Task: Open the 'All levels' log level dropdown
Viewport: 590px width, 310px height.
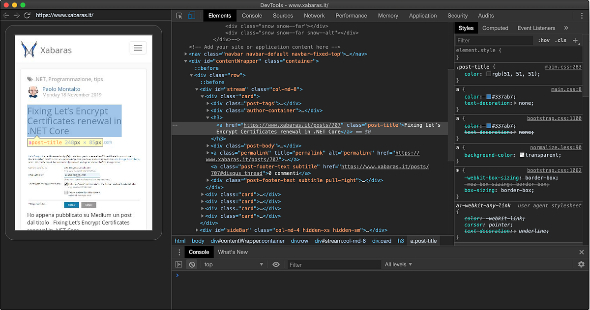Action: [x=398, y=264]
